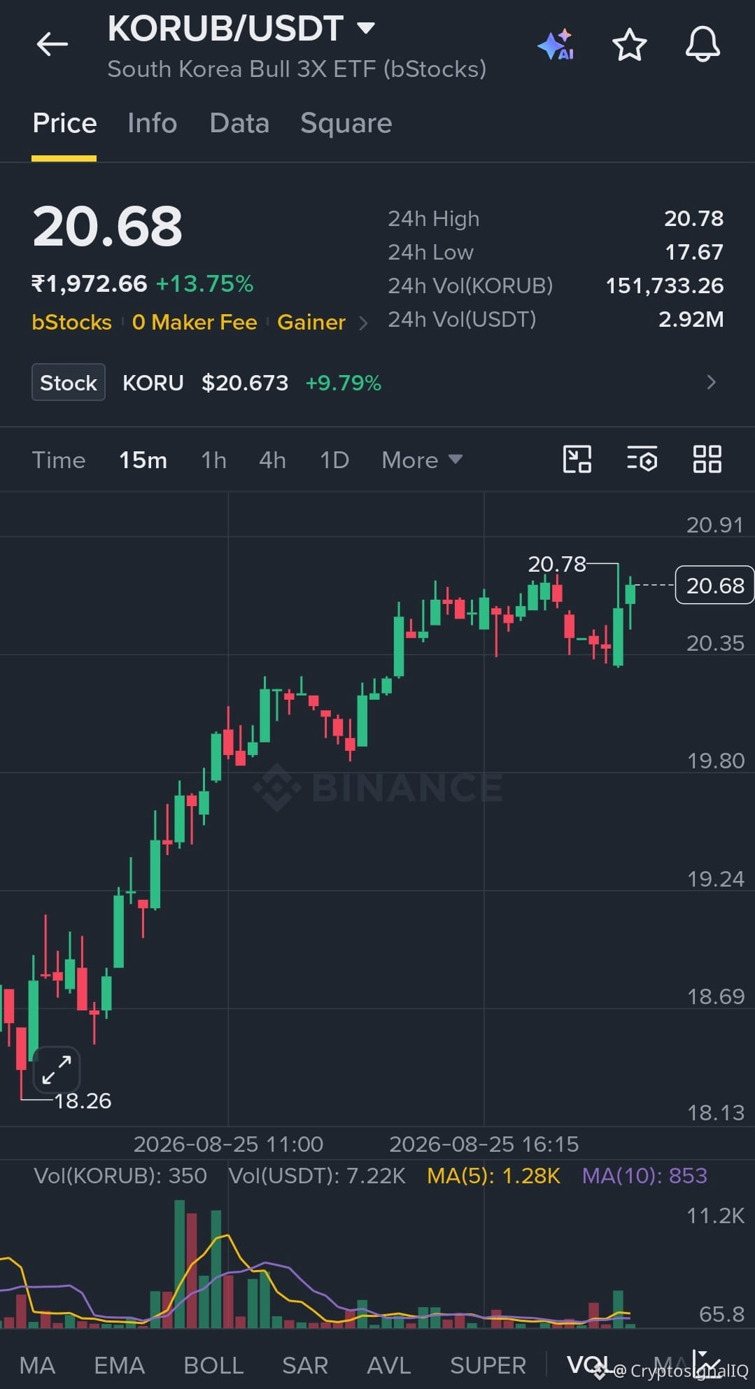Expand chart to fullscreen arrows icon

[x=57, y=1071]
